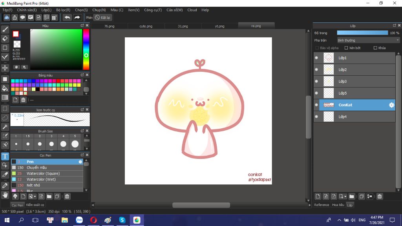Image resolution: width=402 pixels, height=226 pixels.
Task: Select the Hand pan tool
Action: coord(5,195)
